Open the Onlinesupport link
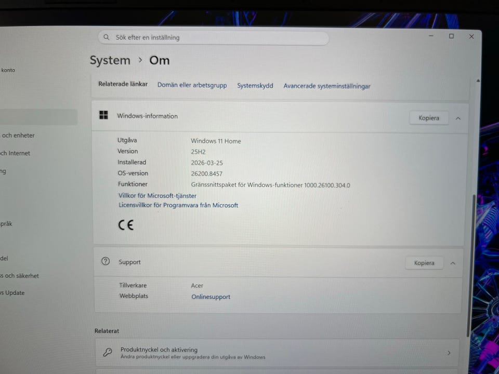Screen dimensions: 499x374 [211, 297]
